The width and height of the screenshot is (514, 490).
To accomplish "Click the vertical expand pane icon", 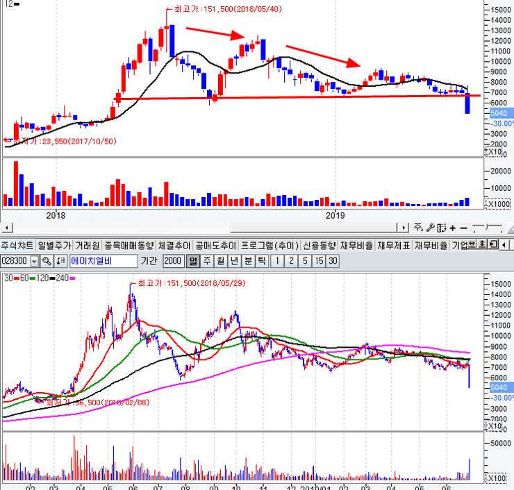I will click(x=482, y=244).
